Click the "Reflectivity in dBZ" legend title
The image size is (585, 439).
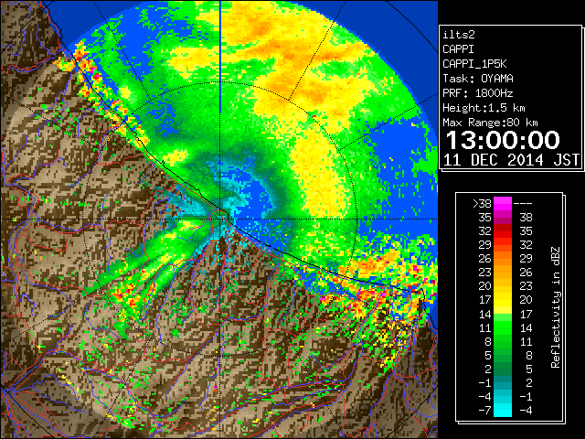[x=556, y=307]
